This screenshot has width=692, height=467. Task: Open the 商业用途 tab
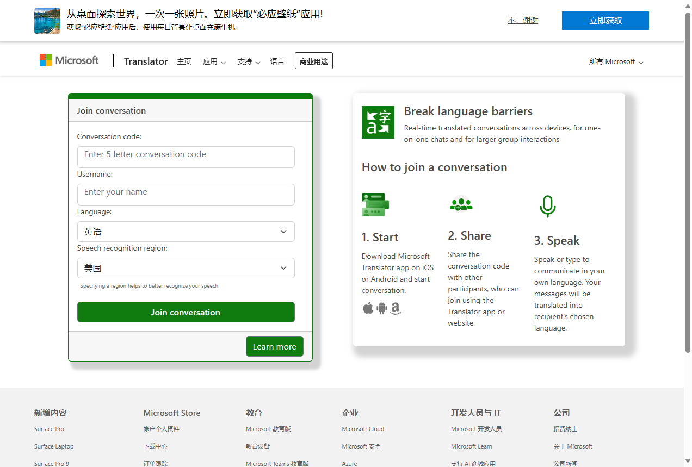click(313, 60)
